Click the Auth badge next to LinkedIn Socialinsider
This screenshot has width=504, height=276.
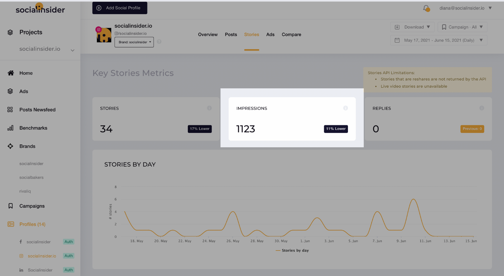pos(69,270)
